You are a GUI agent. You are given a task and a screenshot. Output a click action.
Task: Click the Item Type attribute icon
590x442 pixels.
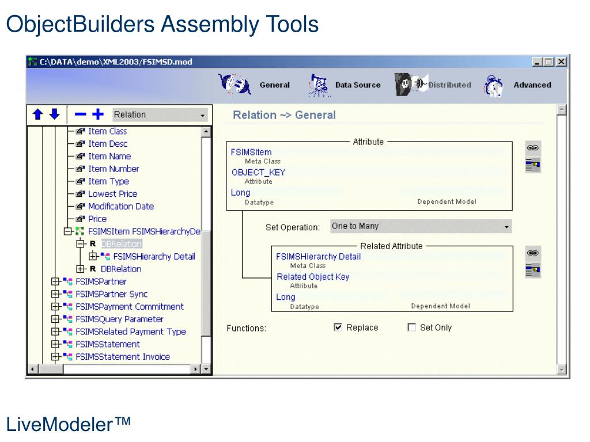tap(80, 181)
